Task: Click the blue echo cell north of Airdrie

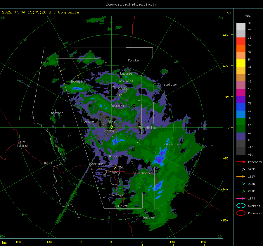Action: coord(117,141)
